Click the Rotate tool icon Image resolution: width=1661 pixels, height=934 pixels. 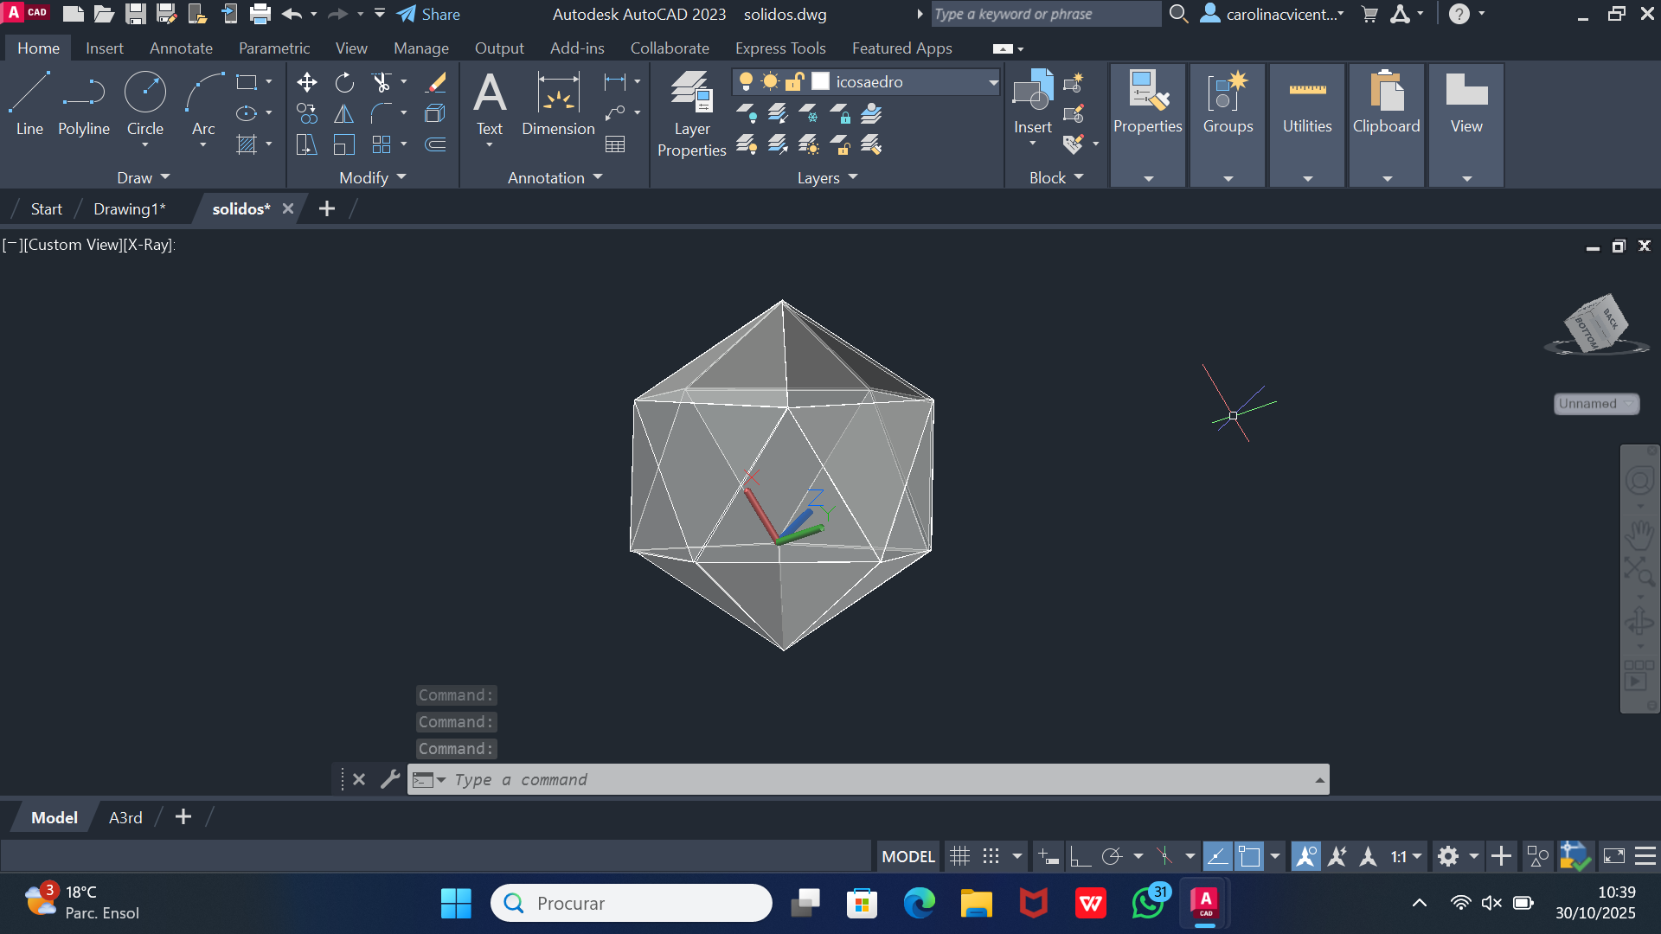click(x=344, y=82)
